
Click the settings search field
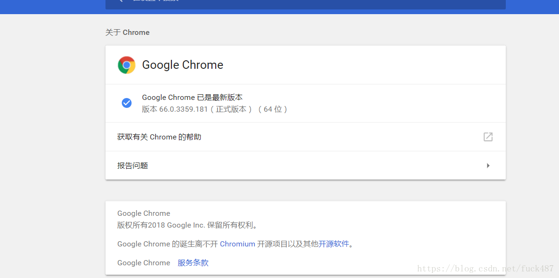(x=306, y=4)
